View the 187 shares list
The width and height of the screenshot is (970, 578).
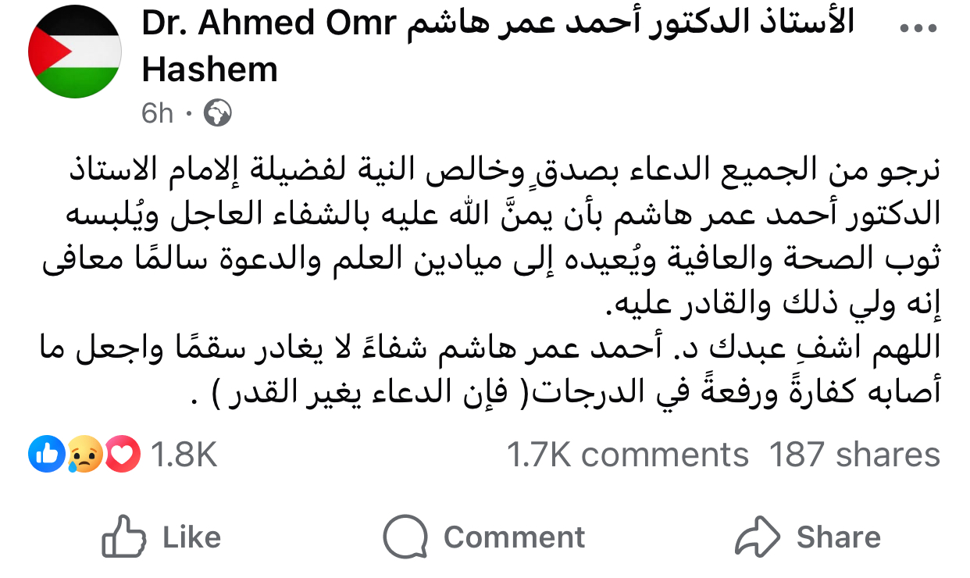(854, 455)
